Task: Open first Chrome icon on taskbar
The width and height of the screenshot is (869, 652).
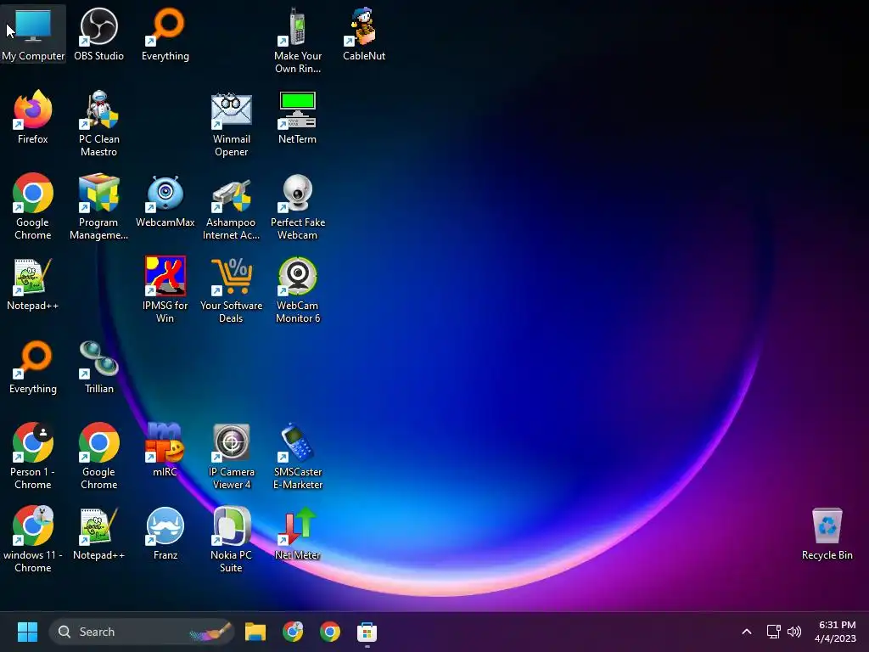Action: click(x=293, y=632)
